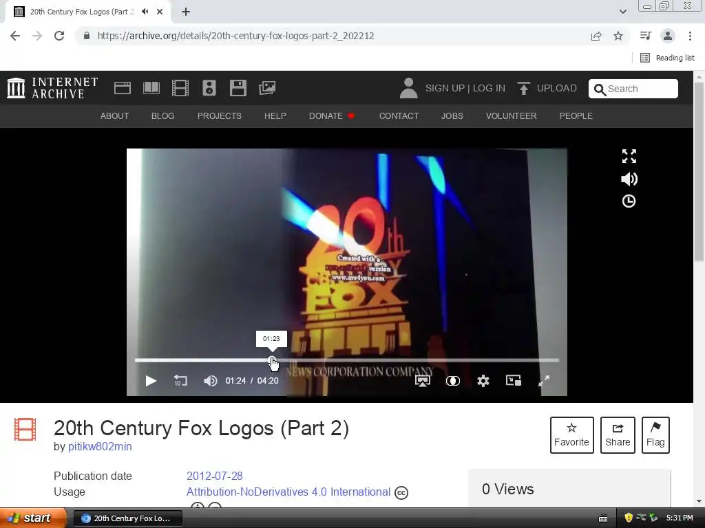The height and width of the screenshot is (528, 705).
Task: Open the PROJECTS menu item
Action: (x=220, y=115)
